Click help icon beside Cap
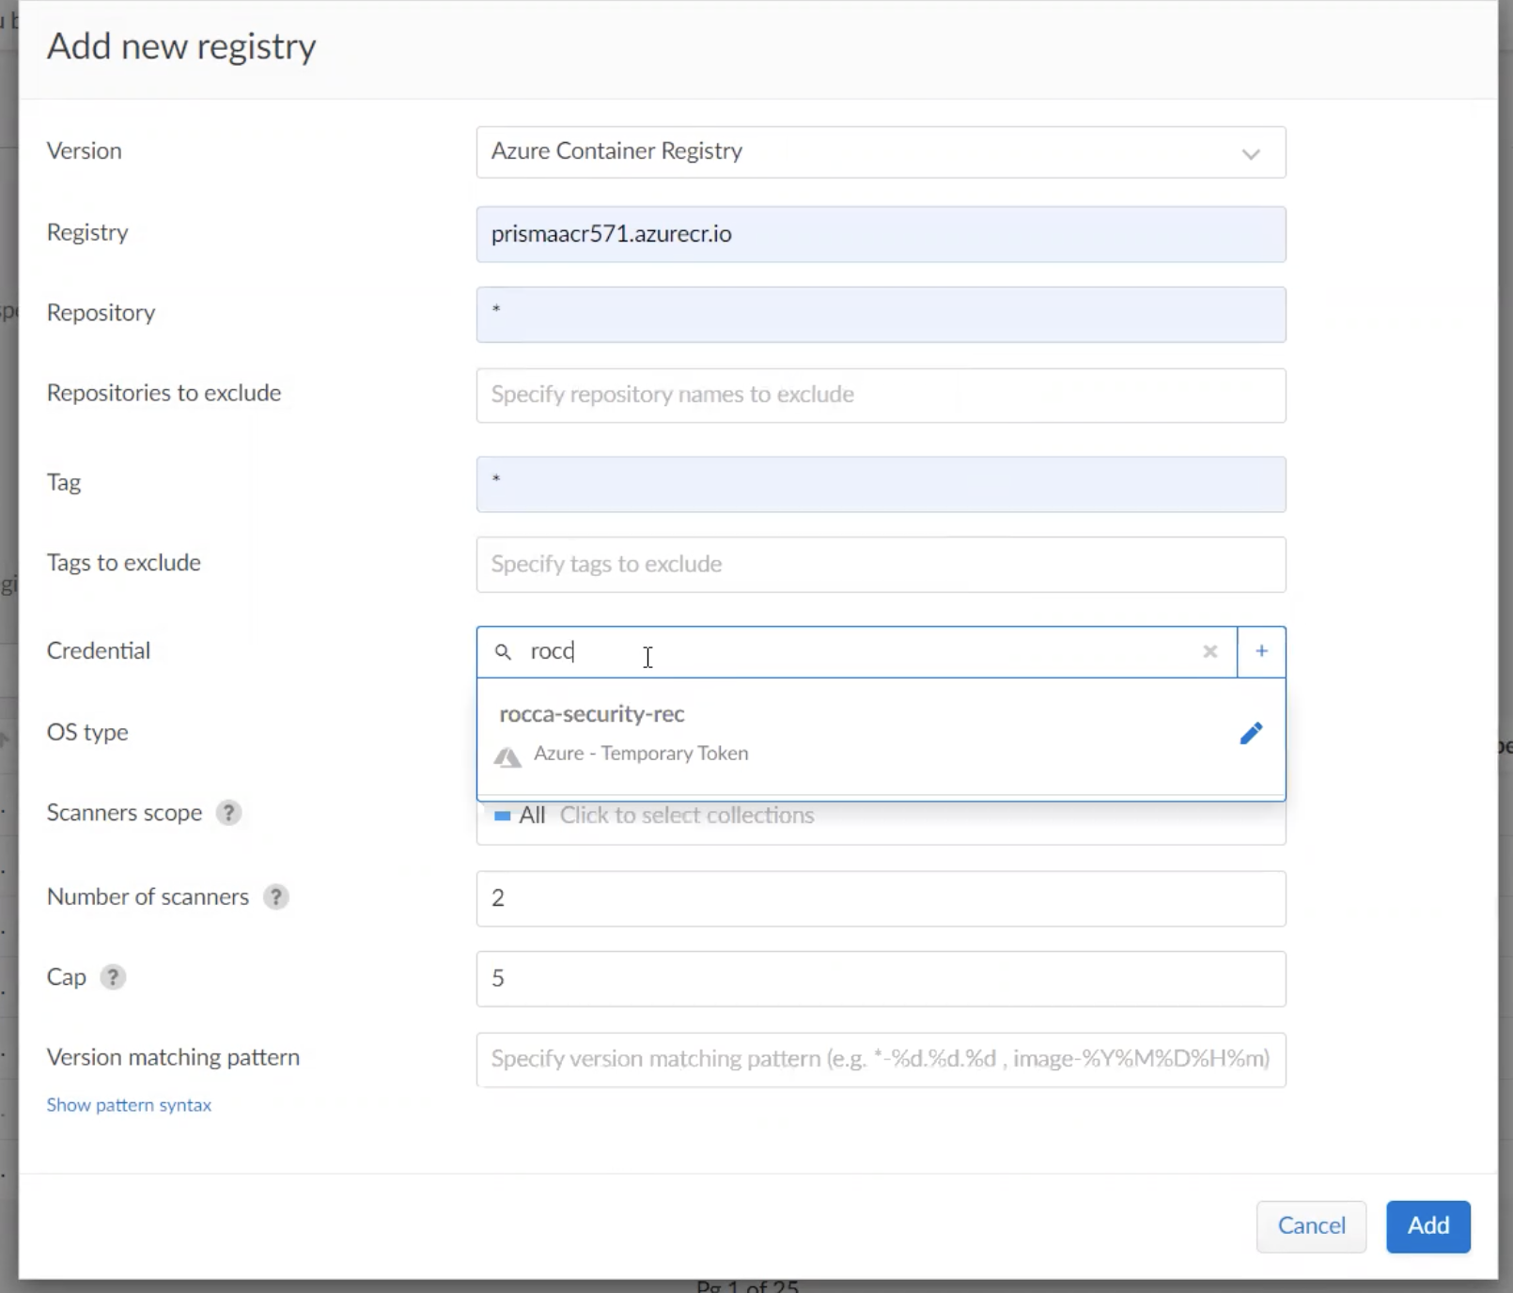This screenshot has height=1293, width=1513. click(x=113, y=977)
